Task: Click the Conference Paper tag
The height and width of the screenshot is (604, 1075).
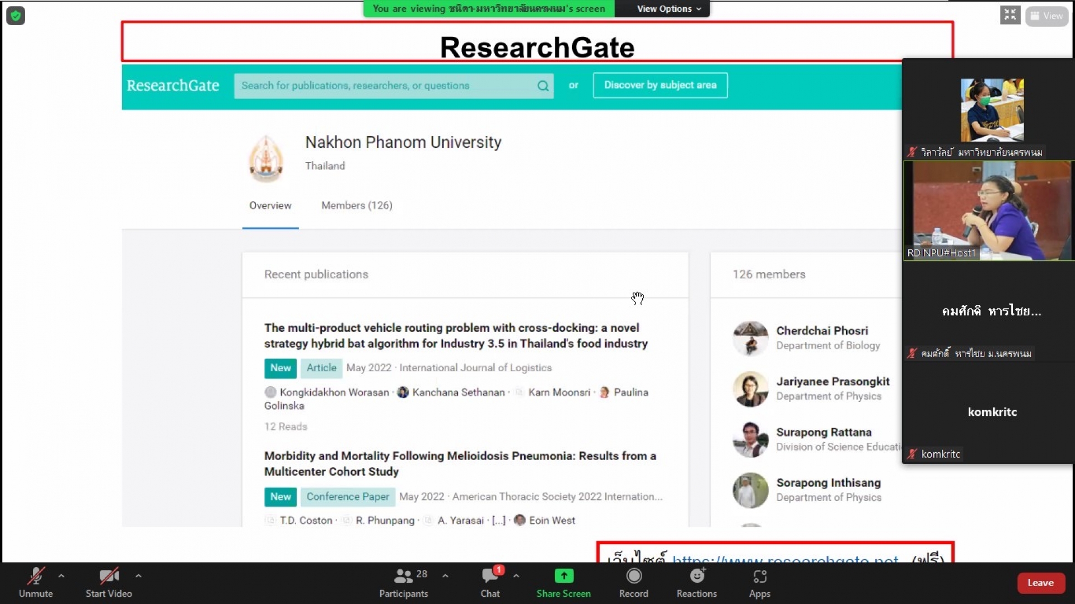Action: pos(347,497)
